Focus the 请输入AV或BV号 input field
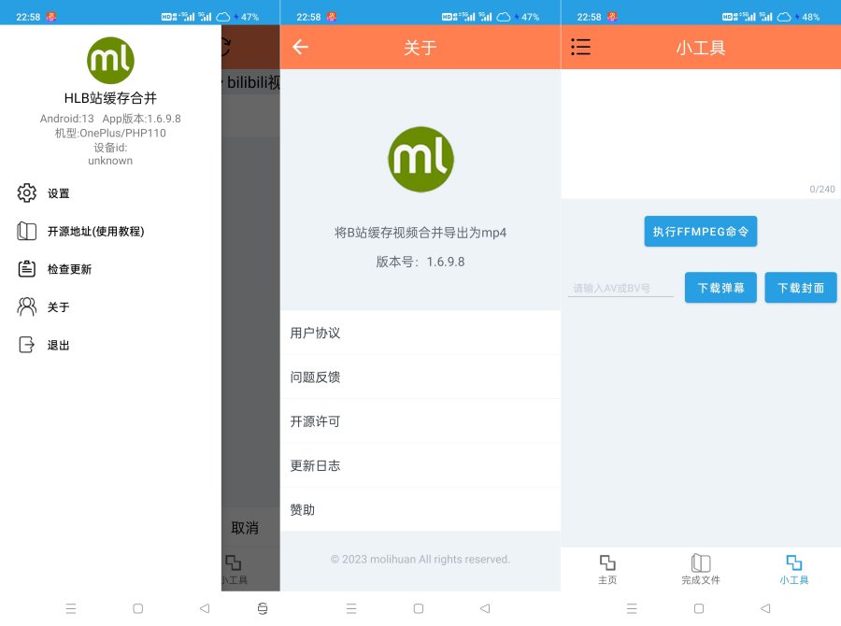This screenshot has width=841, height=626. click(x=621, y=288)
